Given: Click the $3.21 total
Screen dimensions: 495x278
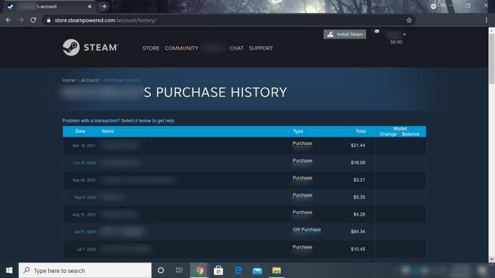Looking at the screenshot, I should (359, 180).
